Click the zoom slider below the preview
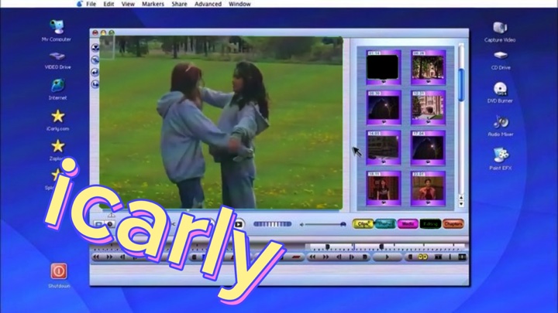Screen dimensions: 558x313 click(322, 224)
